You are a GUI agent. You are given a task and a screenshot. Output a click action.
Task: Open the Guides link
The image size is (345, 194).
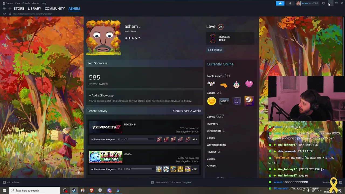(x=211, y=159)
